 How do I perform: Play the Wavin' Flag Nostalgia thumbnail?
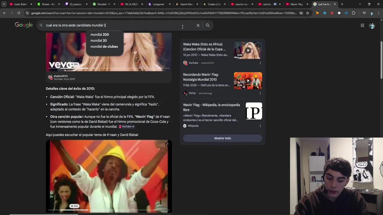[x=248, y=81]
